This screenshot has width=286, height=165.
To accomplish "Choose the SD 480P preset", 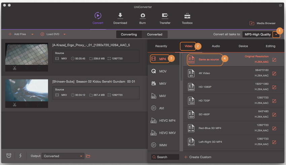I will click(234, 114).
